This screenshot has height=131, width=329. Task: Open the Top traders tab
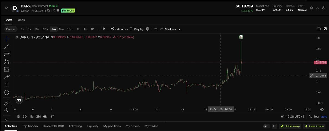tap(30, 126)
